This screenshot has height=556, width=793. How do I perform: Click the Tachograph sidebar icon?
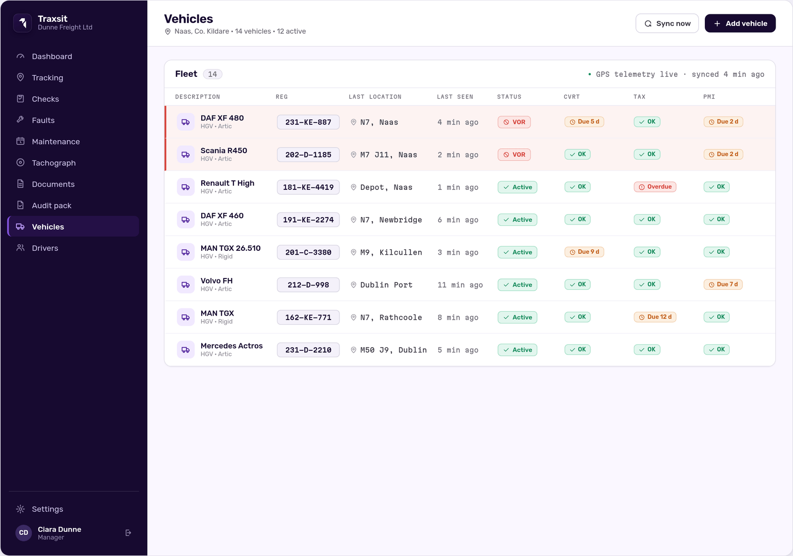tap(20, 163)
